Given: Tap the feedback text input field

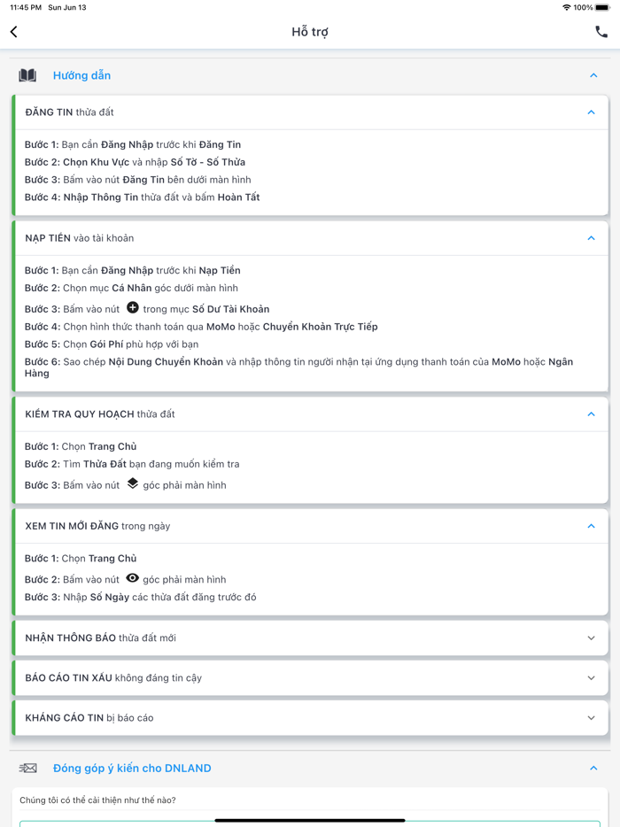Looking at the screenshot, I should tap(310, 823).
